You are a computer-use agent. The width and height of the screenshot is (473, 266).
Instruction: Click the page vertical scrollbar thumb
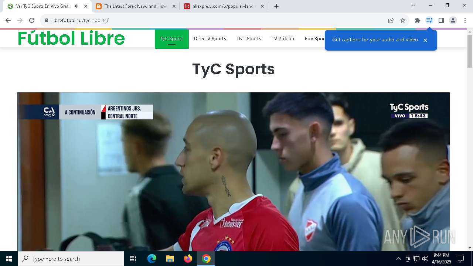470,51
